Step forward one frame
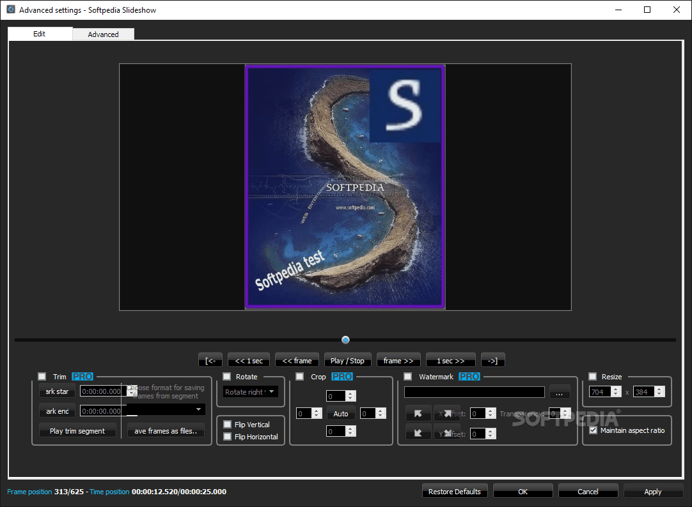Viewport: 692px width, 507px height. click(398, 359)
